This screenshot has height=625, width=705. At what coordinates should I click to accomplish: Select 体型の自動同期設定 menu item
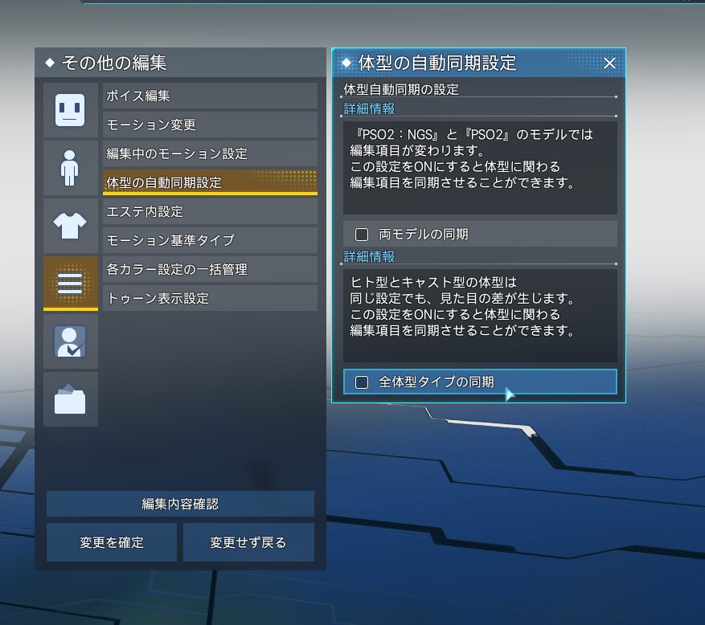(x=210, y=182)
